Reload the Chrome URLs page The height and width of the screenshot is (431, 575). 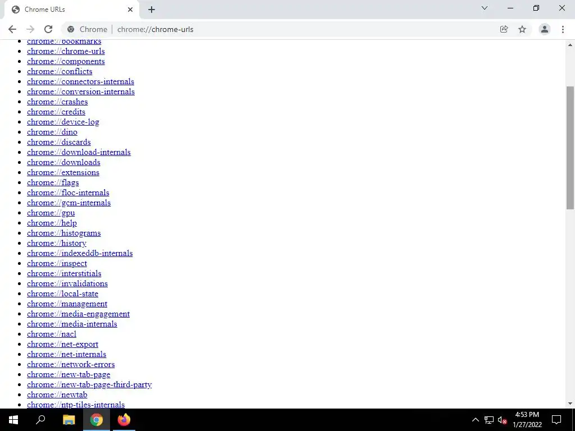[48, 29]
